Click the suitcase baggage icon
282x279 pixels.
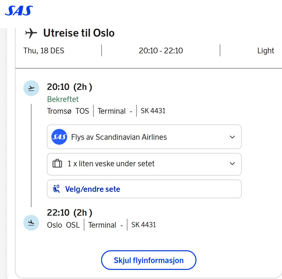(x=57, y=163)
